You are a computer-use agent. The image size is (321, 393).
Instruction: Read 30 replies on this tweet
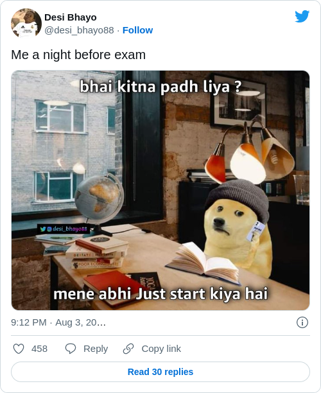(x=160, y=372)
